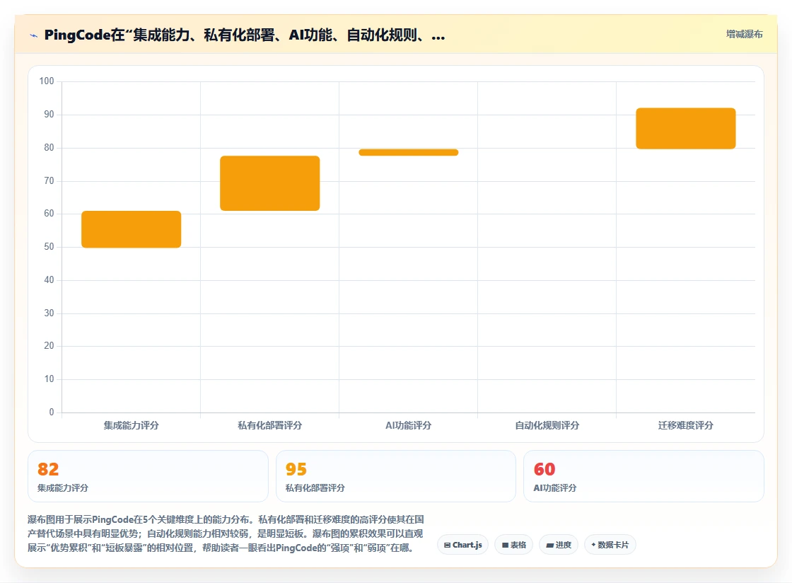Click the Chart.js tag chip
The image size is (792, 583).
pos(462,545)
